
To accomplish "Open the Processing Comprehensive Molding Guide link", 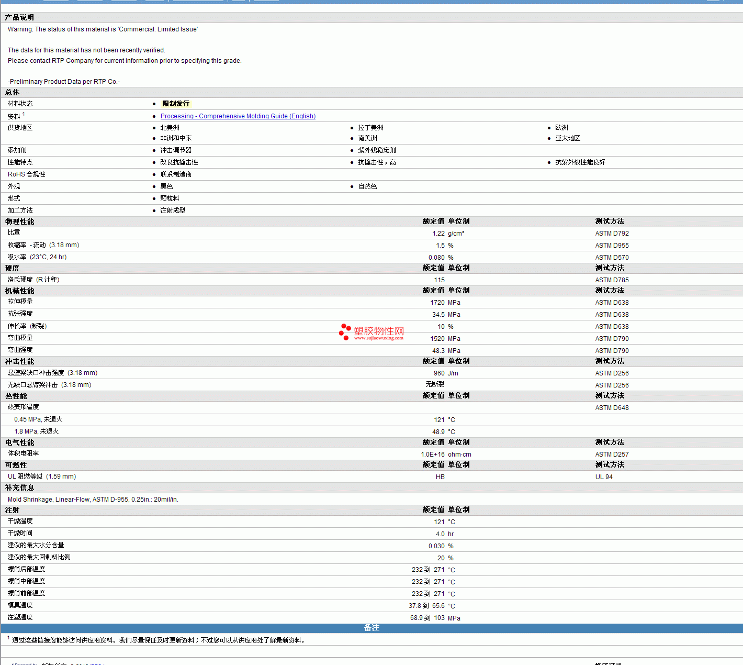I will 238,116.
